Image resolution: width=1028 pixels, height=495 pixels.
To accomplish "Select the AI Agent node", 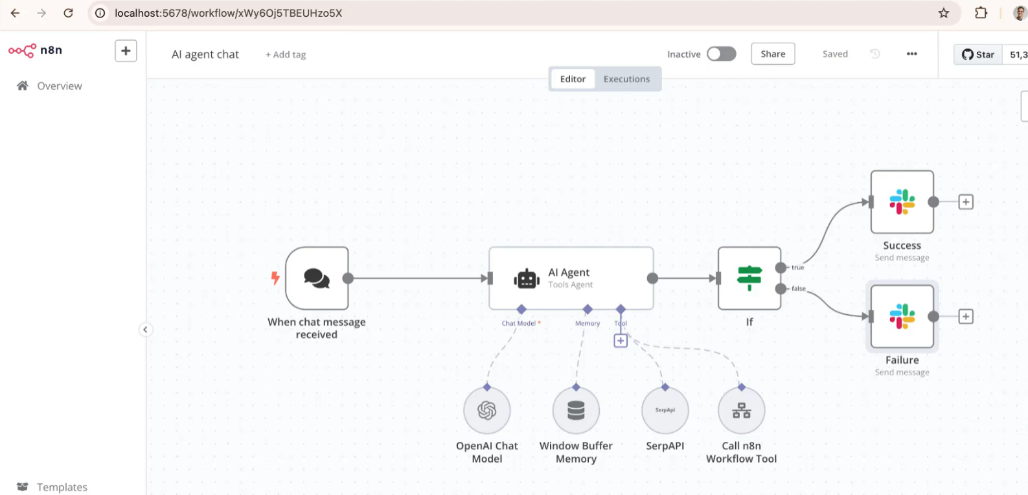I will [571, 279].
